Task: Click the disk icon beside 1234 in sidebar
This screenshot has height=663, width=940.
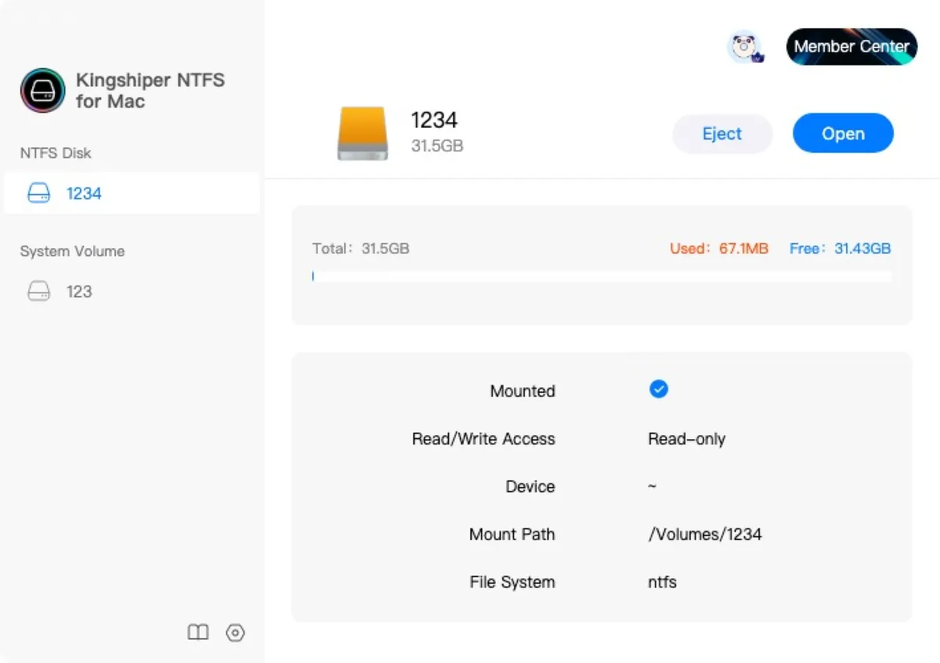Action: click(39, 193)
